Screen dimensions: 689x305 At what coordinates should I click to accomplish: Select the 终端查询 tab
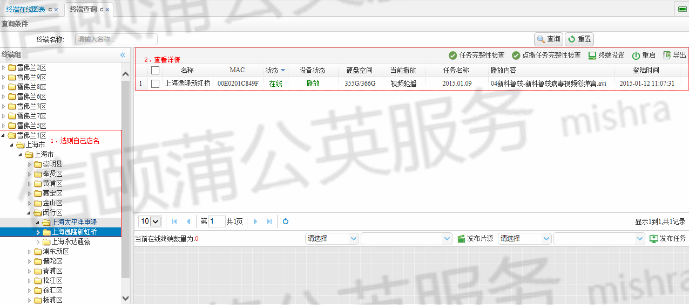pos(83,9)
